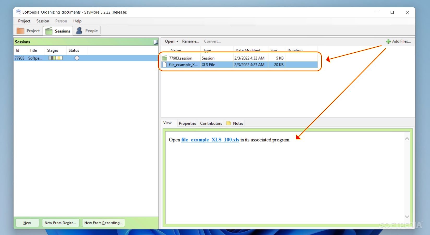Sort files by the Size column
This screenshot has height=235, width=430.
click(277, 50)
